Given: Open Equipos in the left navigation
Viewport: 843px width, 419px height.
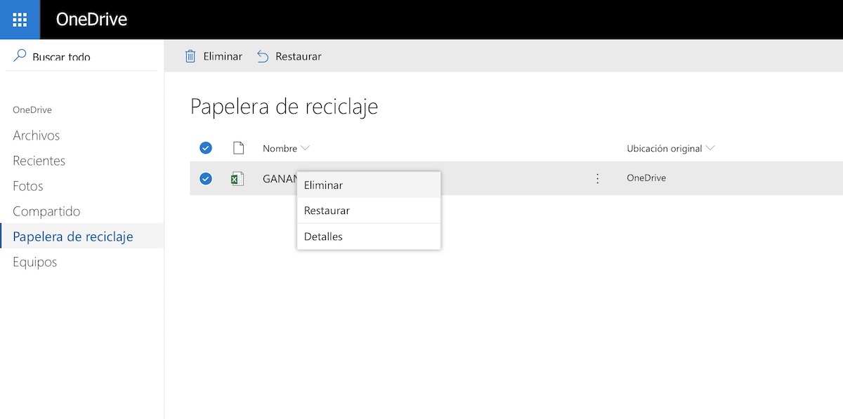Looking at the screenshot, I should [x=35, y=262].
